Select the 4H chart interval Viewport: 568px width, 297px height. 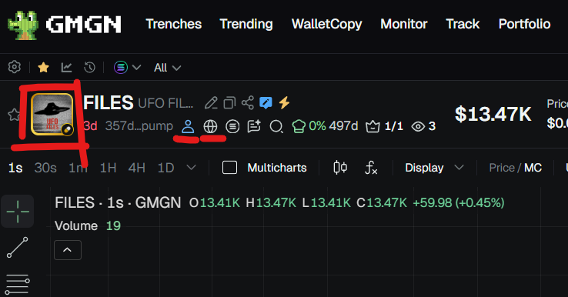[136, 168]
